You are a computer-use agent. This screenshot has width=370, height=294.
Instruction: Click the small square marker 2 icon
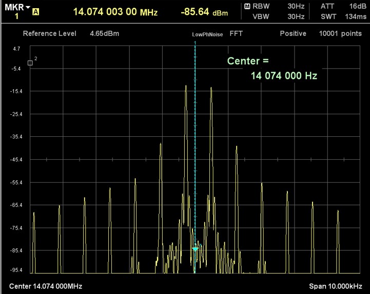30,62
